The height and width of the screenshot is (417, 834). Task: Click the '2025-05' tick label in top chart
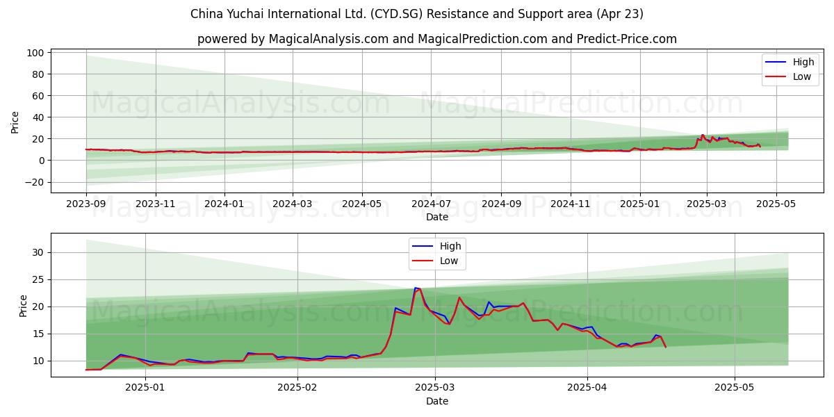click(x=776, y=205)
